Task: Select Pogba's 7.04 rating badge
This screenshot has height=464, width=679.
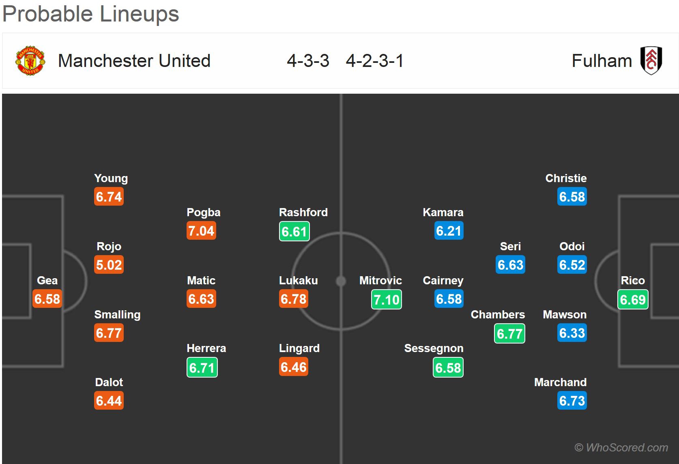Action: pos(201,231)
